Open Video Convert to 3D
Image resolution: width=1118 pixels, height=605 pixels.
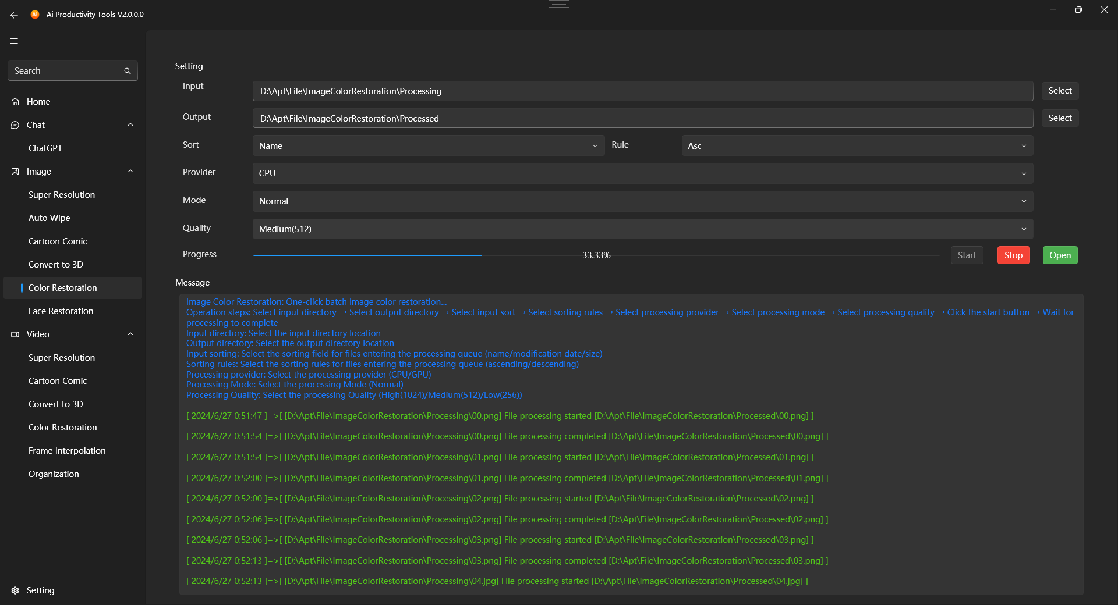pyautogui.click(x=73, y=404)
